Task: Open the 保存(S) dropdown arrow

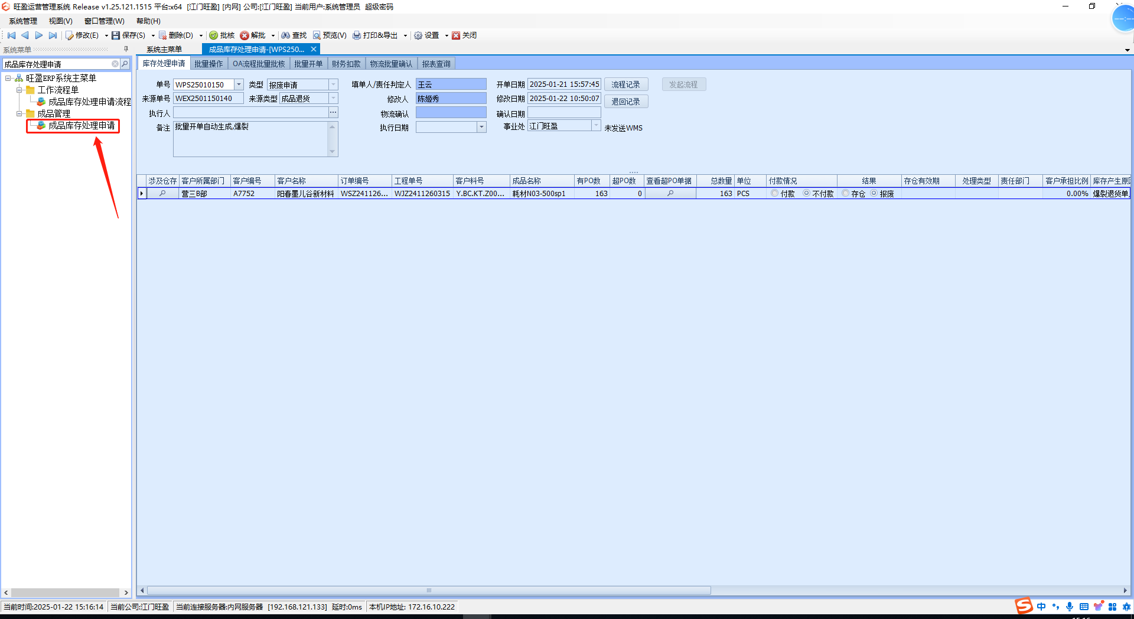Action: coord(153,35)
